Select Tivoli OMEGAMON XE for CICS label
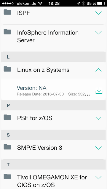 coord(52,181)
